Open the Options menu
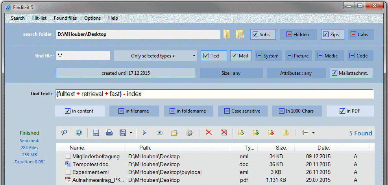This screenshot has width=388, height=185. [x=92, y=18]
